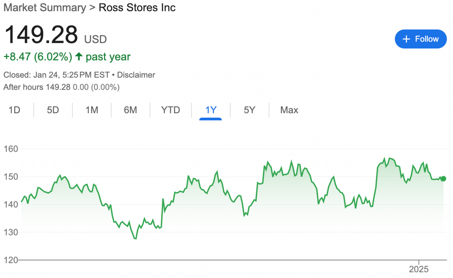Click the 149.28 stock price

click(41, 35)
